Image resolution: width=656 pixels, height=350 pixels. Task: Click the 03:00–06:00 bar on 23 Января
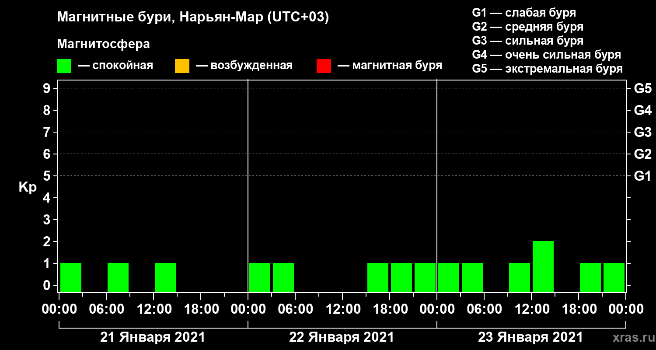click(472, 277)
